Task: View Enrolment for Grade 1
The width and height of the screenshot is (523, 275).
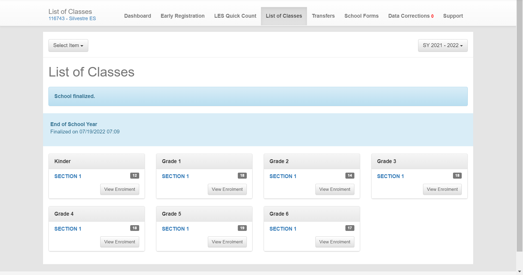Action: (x=227, y=189)
